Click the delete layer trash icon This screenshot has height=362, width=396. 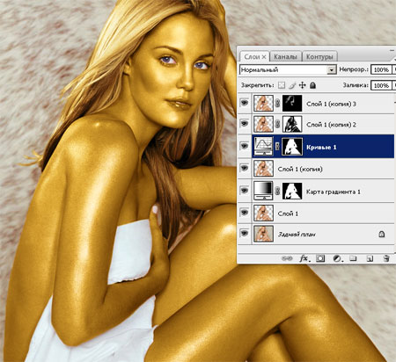click(x=386, y=258)
